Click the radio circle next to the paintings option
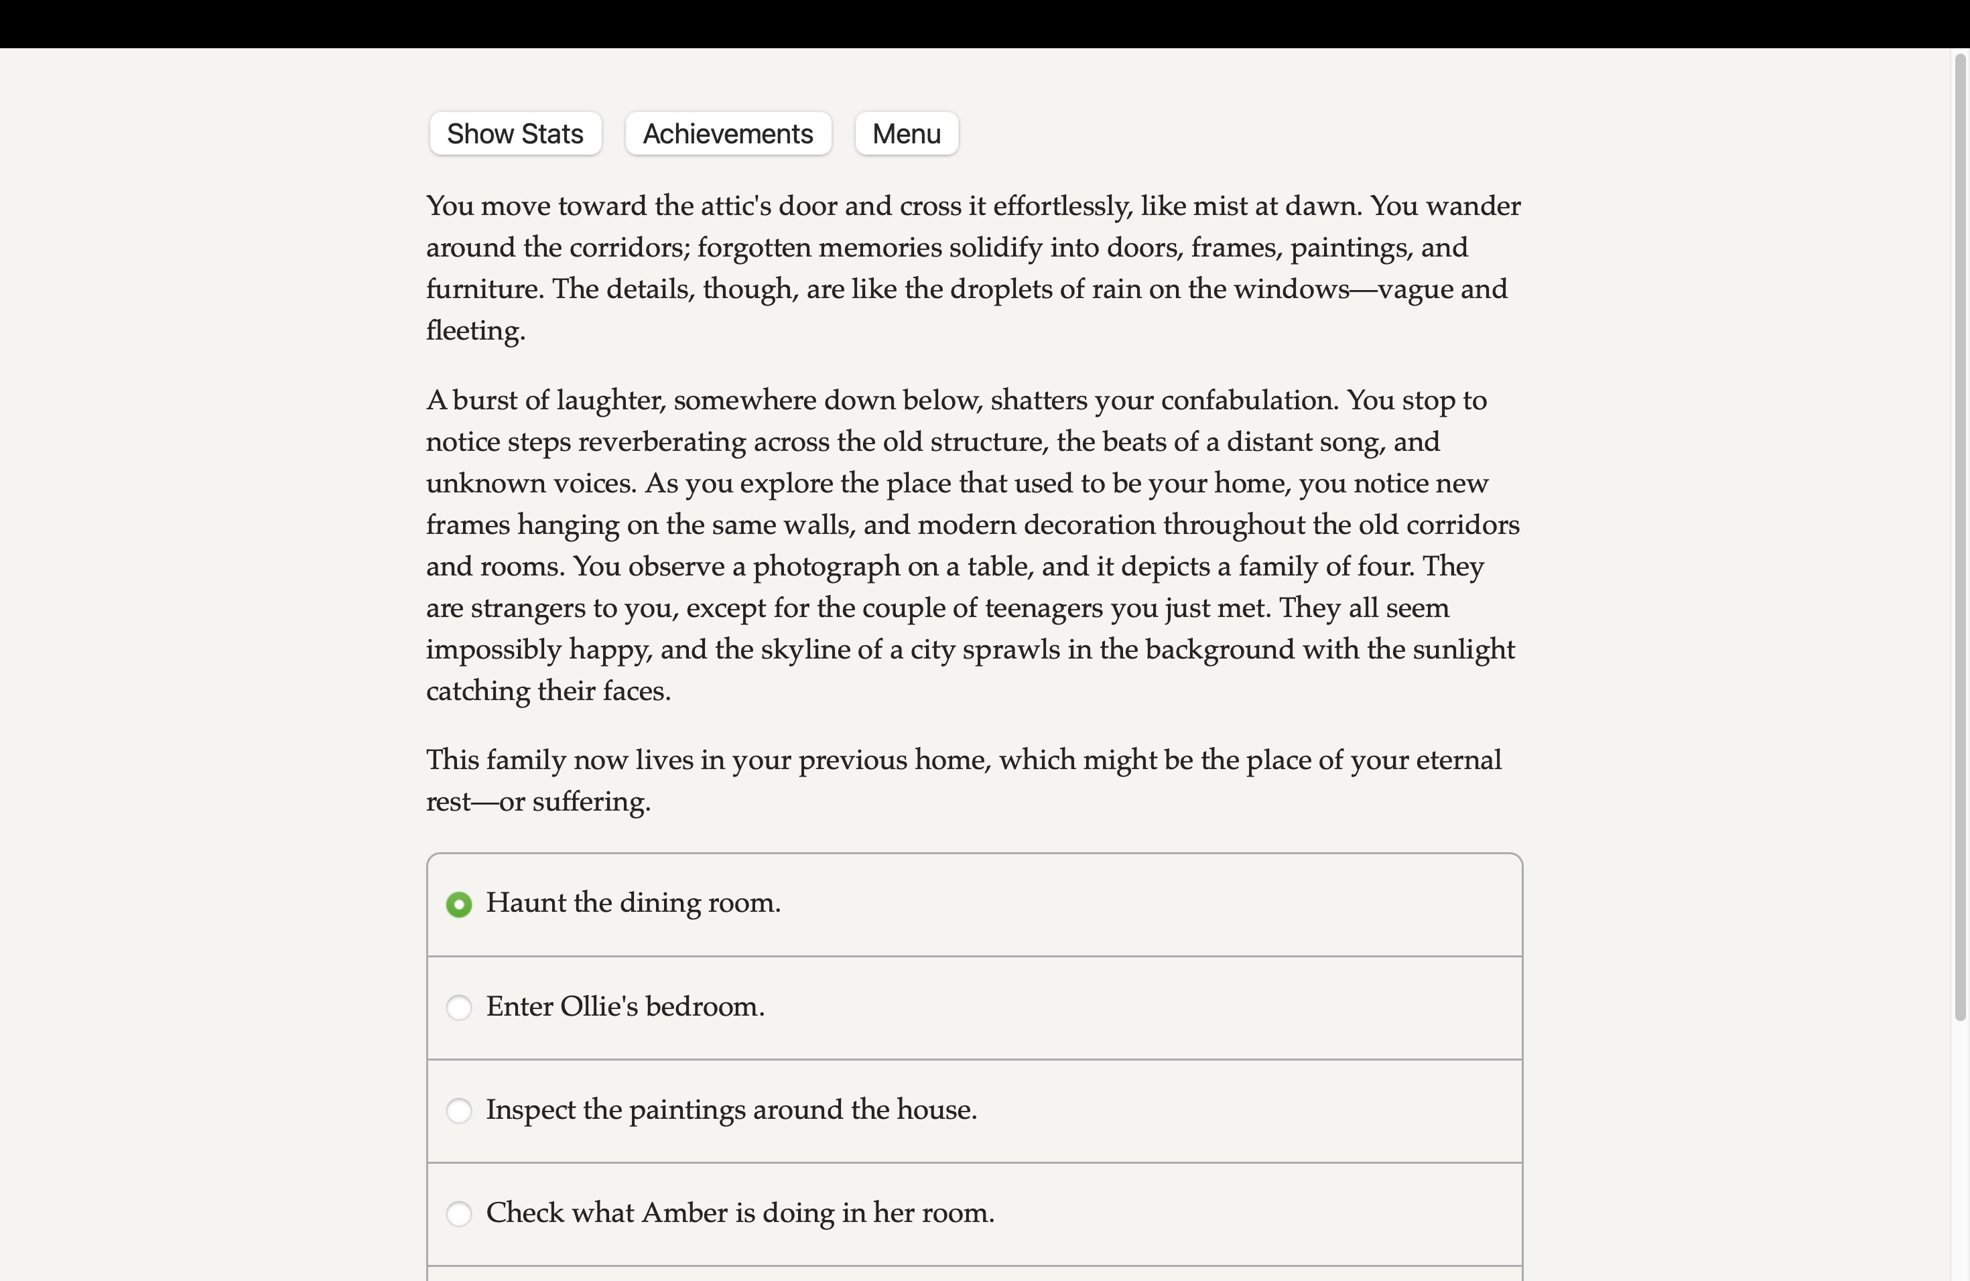The image size is (1970, 1281). (x=460, y=1111)
